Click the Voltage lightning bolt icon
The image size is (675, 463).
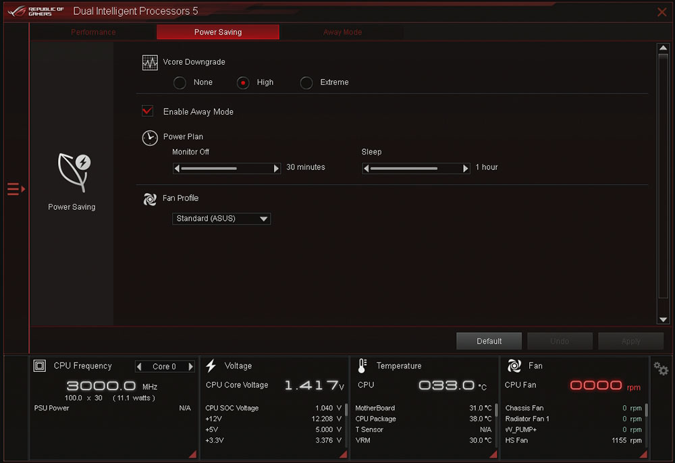[211, 366]
